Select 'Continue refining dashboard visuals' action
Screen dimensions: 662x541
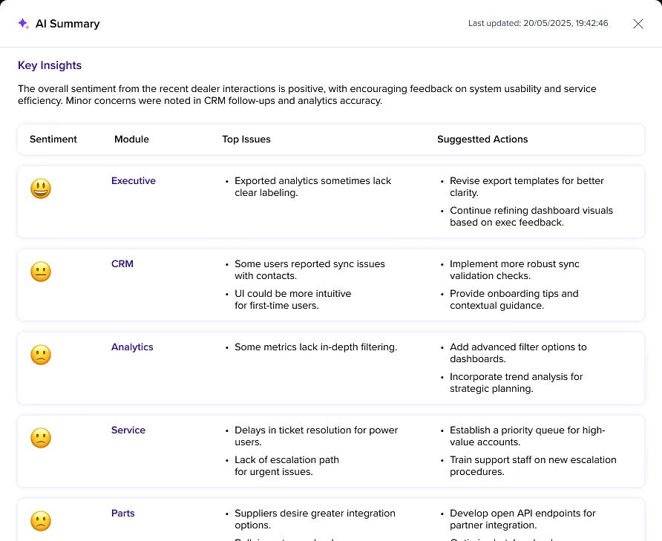point(531,216)
